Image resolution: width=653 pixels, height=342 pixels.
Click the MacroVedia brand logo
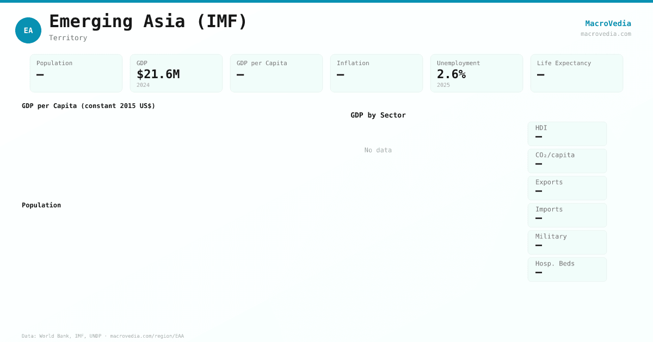point(608,23)
